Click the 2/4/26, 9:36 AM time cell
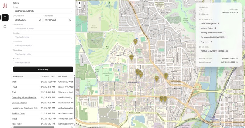The image size is (245, 128). 48,97
